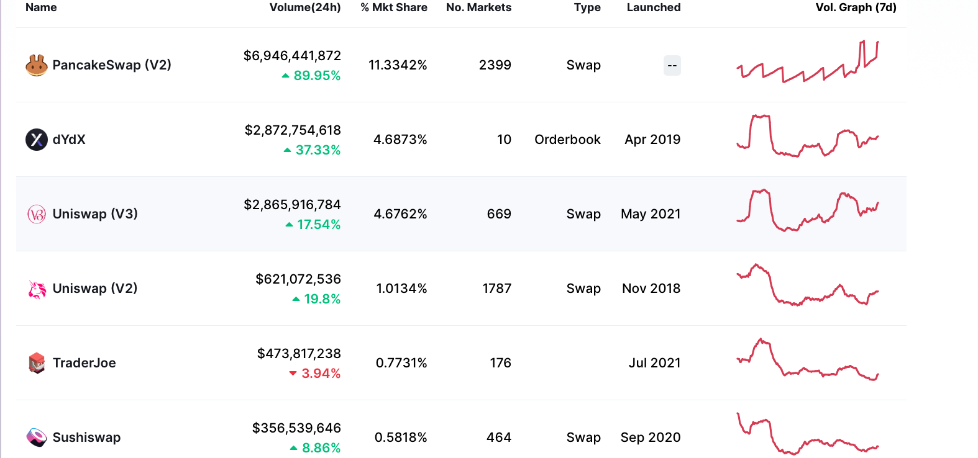Open Uniswap (V2) exchange link
This screenshot has height=458, width=978.
[x=95, y=289]
